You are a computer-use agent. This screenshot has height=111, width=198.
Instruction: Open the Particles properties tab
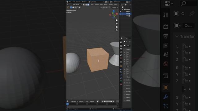pyautogui.click(x=121, y=72)
